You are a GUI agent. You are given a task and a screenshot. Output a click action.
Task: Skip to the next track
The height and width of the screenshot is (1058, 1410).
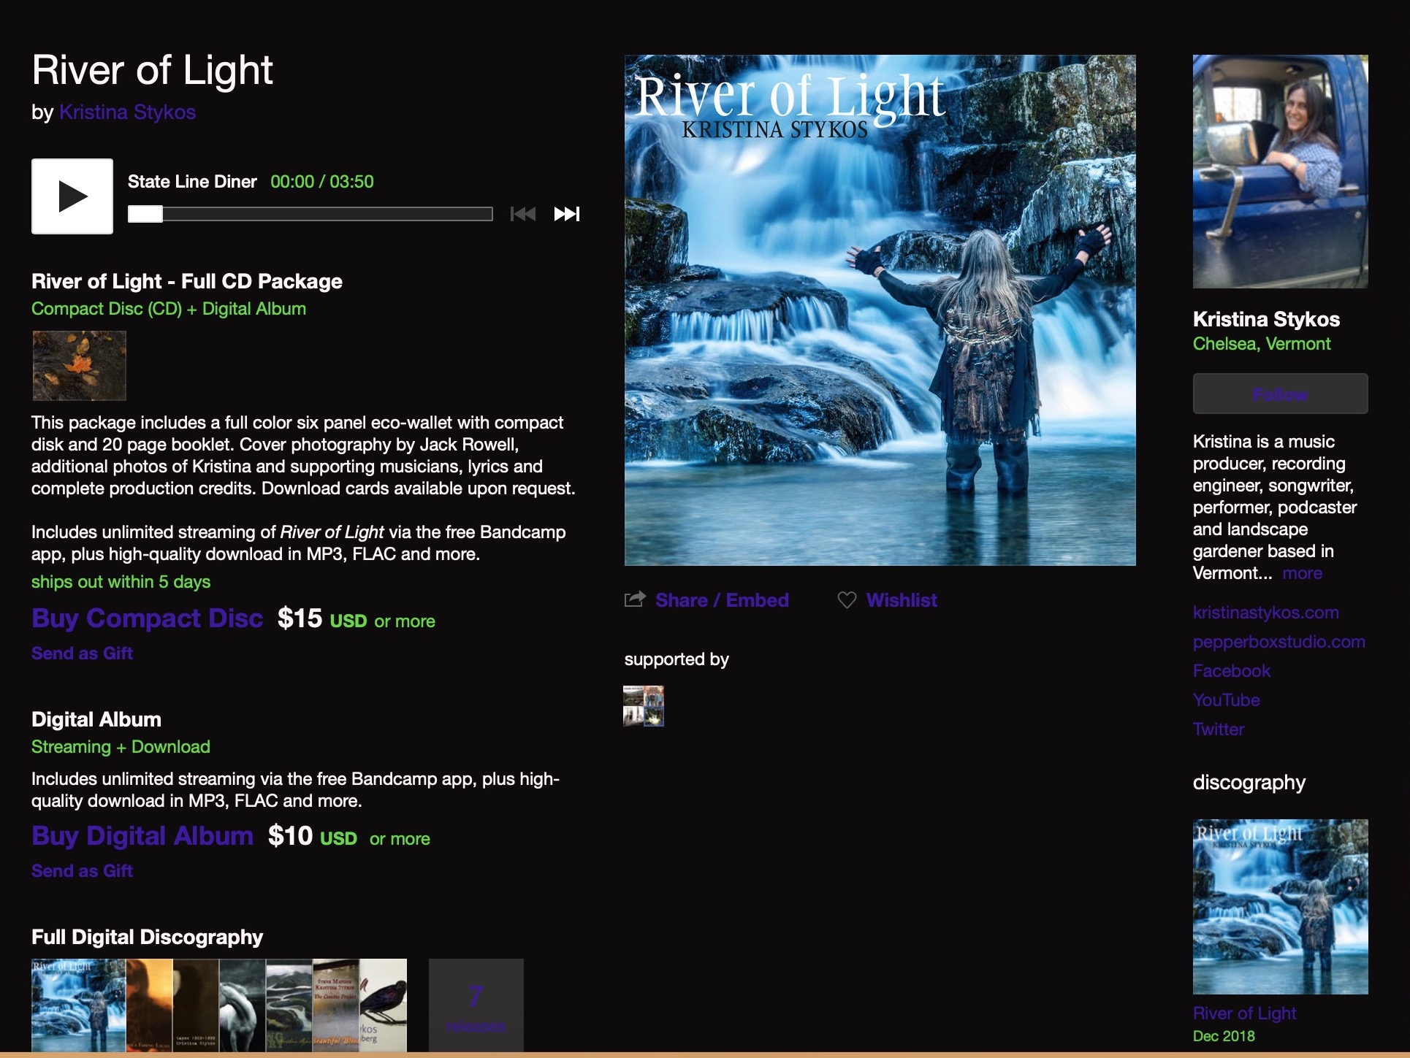566,214
